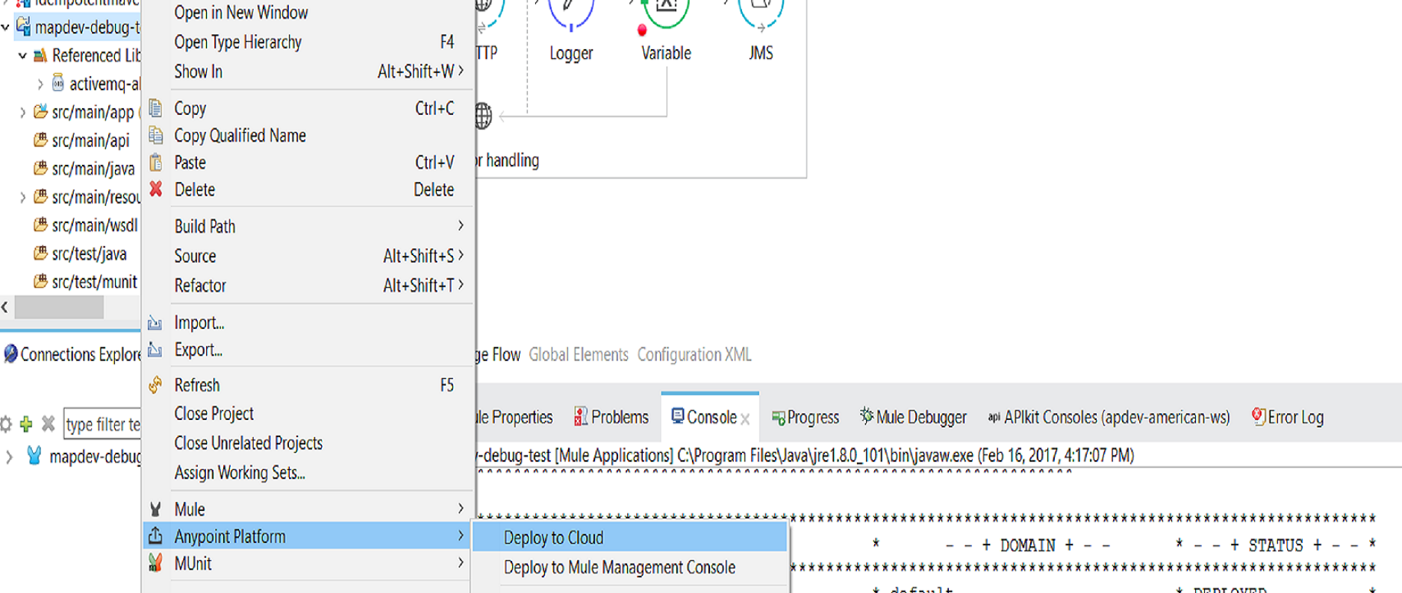This screenshot has width=1402, height=593.
Task: Click the src/main/api package folder icon
Action: tap(41, 140)
